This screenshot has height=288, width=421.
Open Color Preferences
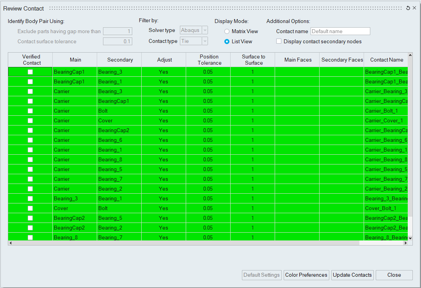pyautogui.click(x=306, y=275)
